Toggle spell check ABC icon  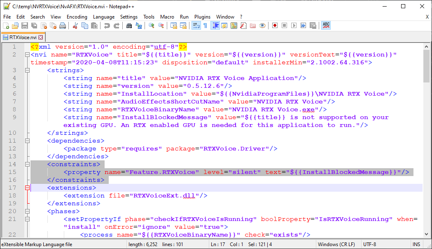(x=326, y=26)
